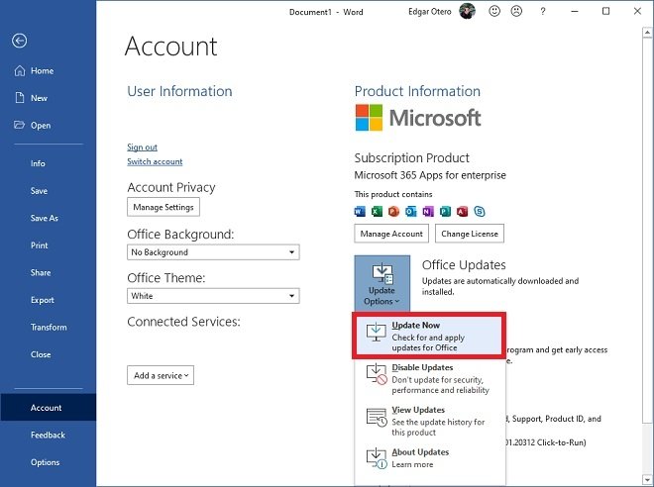Open the Feedback page
Screen dimensions: 654x487
point(48,435)
